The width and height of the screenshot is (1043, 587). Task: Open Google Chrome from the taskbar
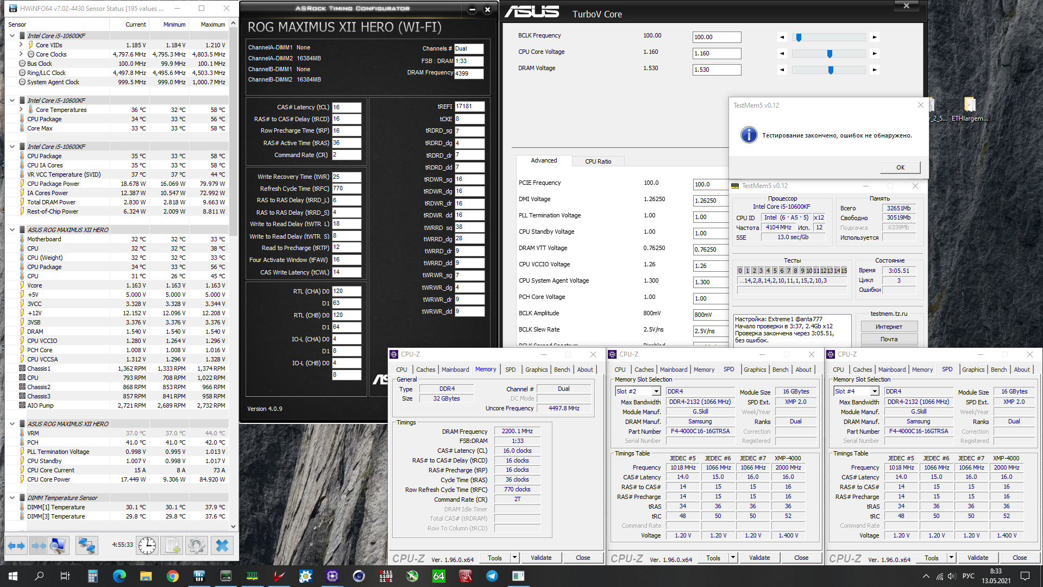click(173, 576)
